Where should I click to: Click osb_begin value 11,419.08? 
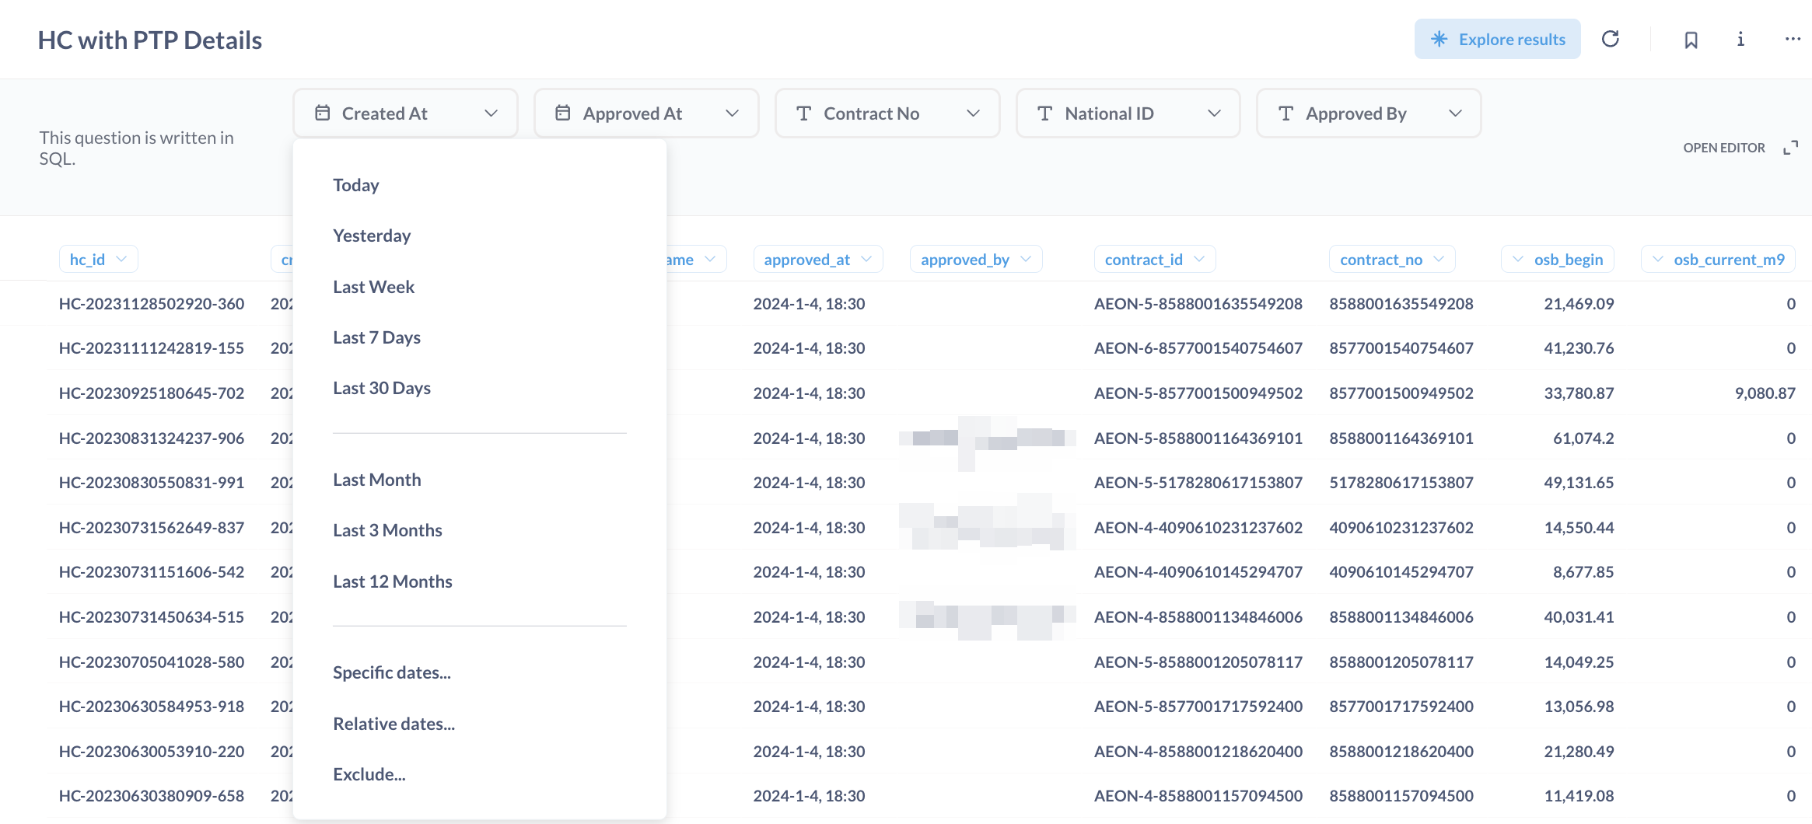pyautogui.click(x=1579, y=796)
